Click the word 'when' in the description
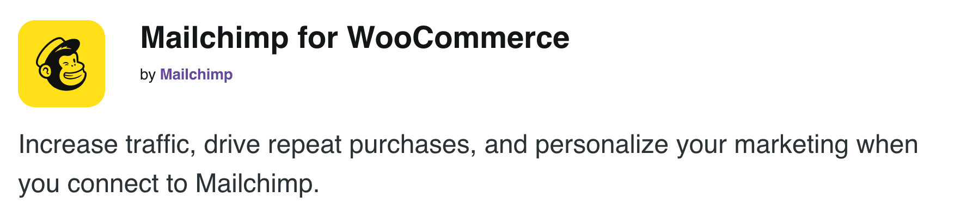Screen dimensions: 979x215 888,145
